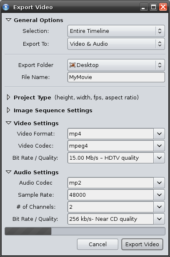Open the Selection dropdown showing Entire Timeline

[116, 31]
